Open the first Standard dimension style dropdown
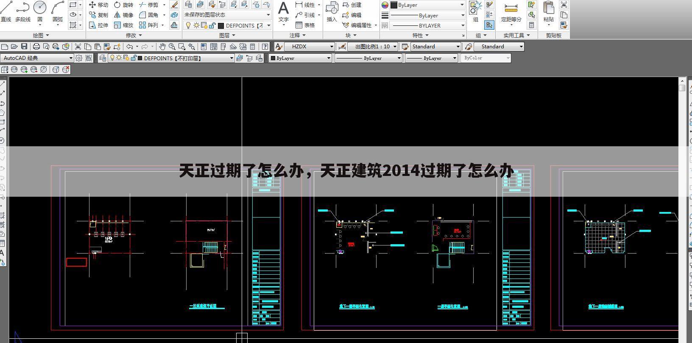This screenshot has height=343, width=692. tap(435, 47)
